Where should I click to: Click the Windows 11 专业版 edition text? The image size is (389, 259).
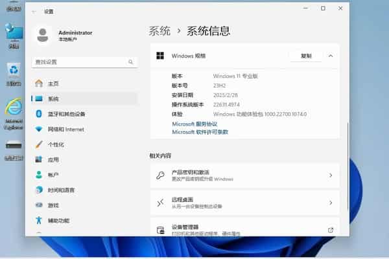[x=235, y=76]
